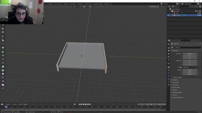Image resolution: width=202 pixels, height=113 pixels.
Task: Select the Spin tool
Action: [3, 70]
